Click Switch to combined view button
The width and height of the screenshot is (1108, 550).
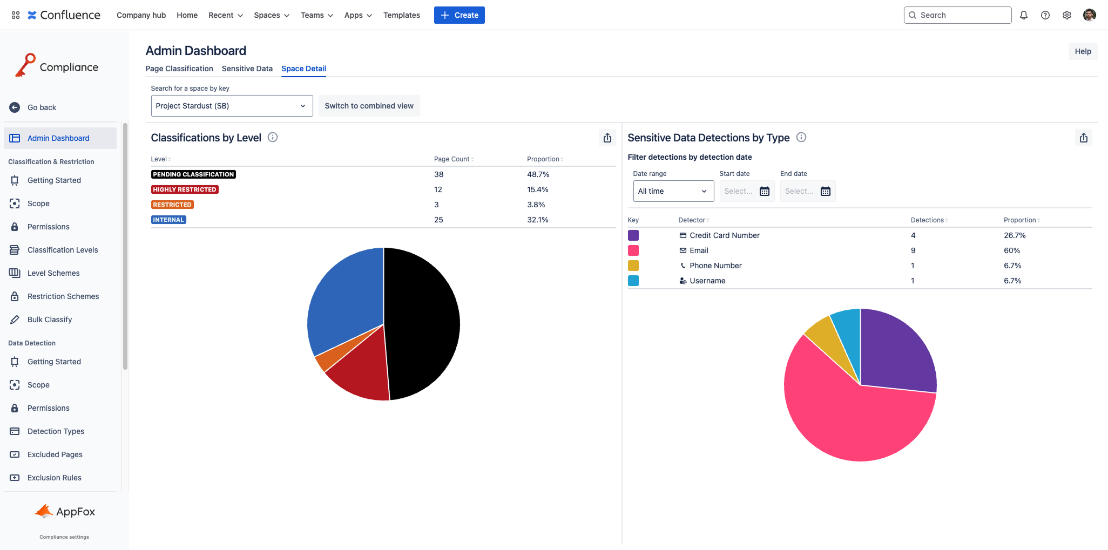pos(369,106)
